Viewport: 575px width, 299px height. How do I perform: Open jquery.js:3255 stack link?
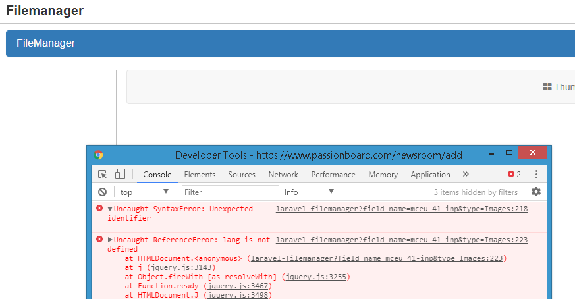[316, 277]
